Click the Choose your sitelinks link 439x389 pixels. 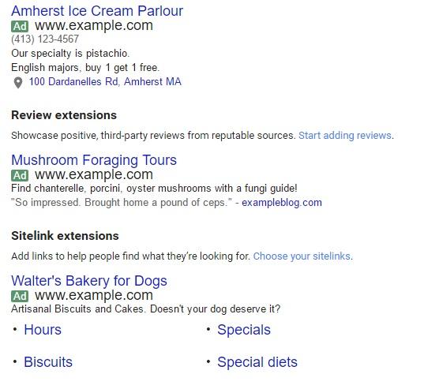[x=302, y=256]
